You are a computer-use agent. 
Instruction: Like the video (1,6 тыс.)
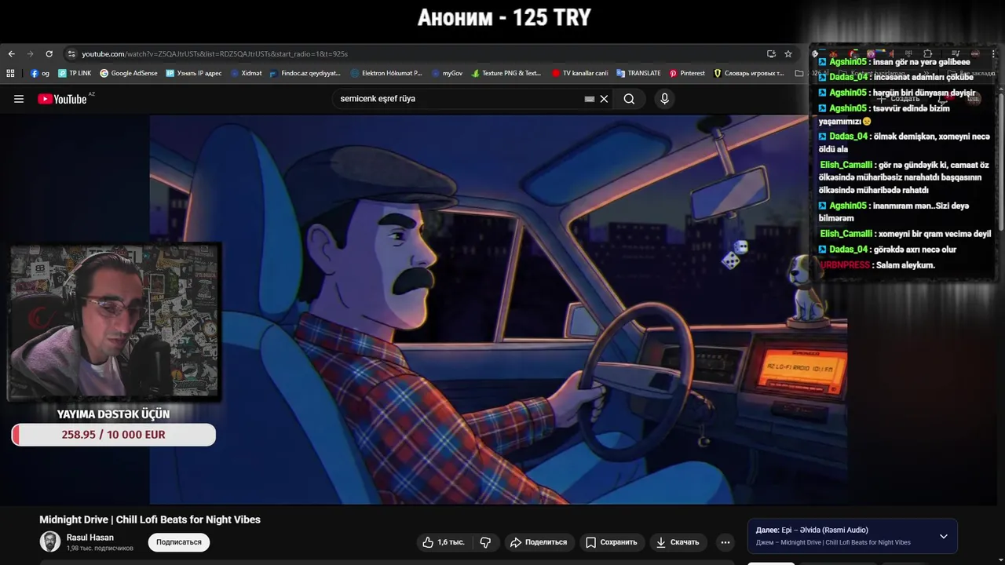tap(444, 542)
